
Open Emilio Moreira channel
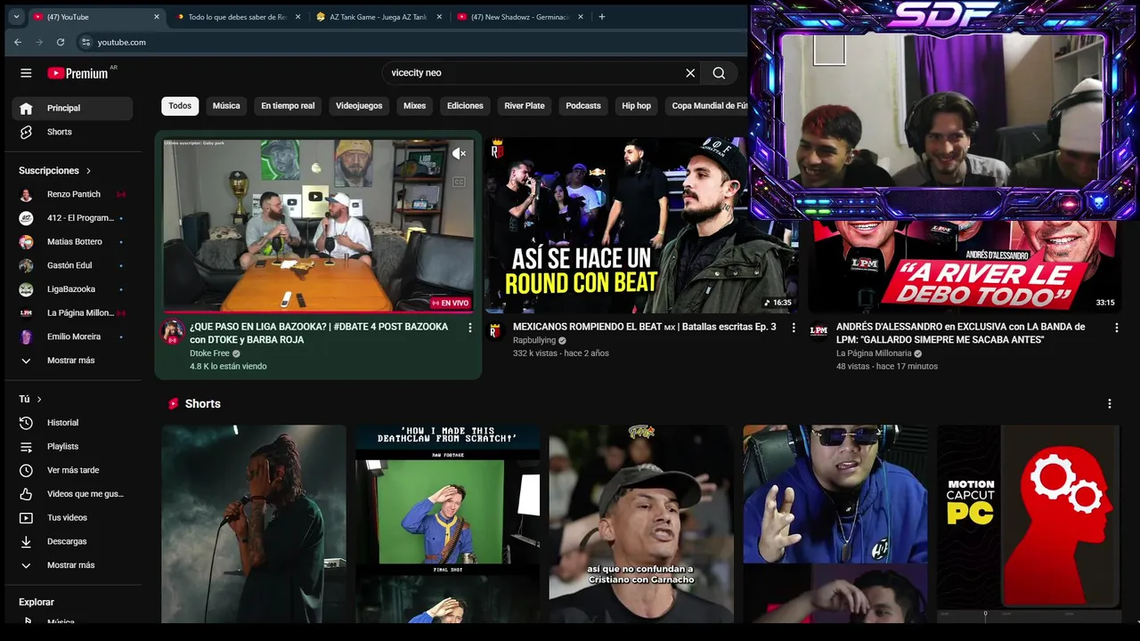pos(72,337)
